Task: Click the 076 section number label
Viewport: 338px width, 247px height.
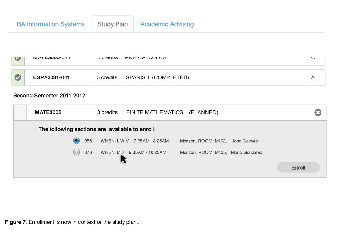Action: (x=88, y=152)
